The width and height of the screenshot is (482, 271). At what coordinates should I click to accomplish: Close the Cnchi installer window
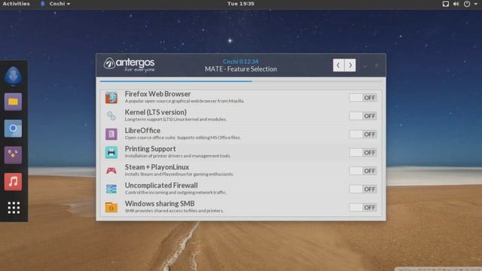377,65
